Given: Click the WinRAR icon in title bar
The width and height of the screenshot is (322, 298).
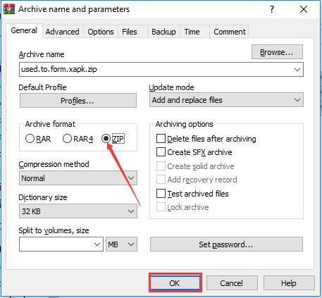Looking at the screenshot, I should [x=9, y=9].
